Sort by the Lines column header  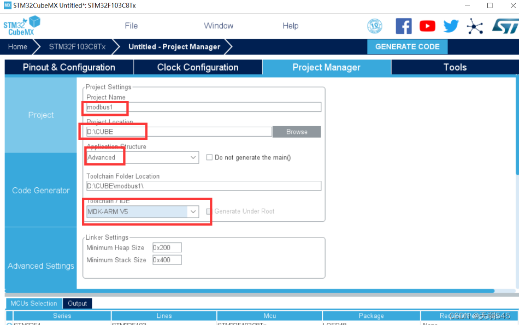(164, 316)
